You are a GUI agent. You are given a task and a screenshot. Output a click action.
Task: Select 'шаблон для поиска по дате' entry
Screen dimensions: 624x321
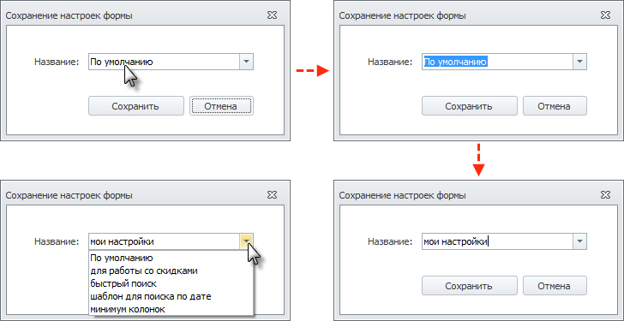click(171, 296)
